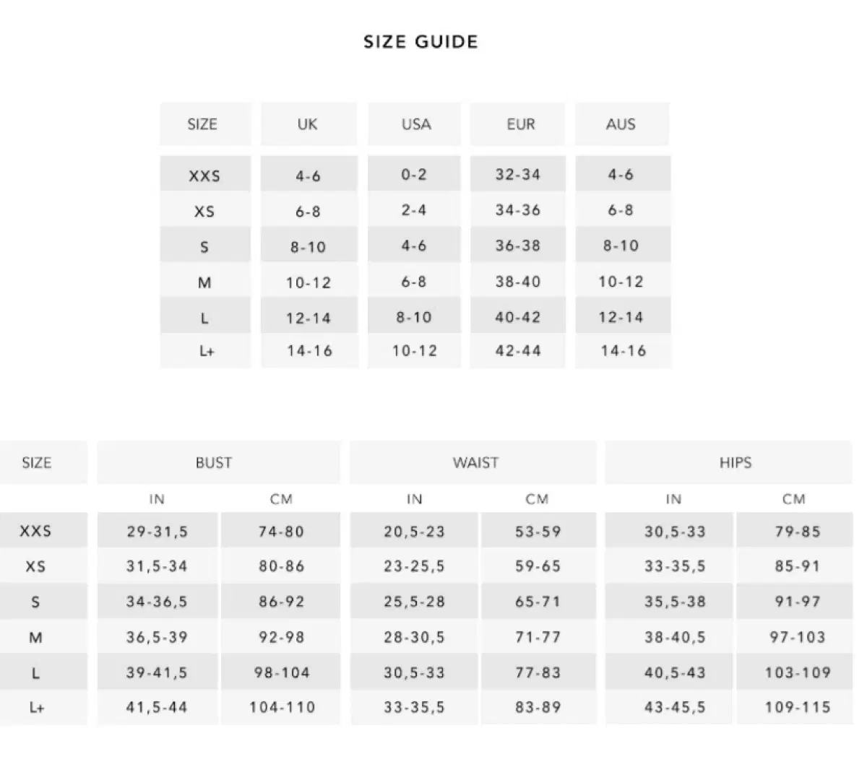
Task: Click AUS size 12-14 cell for L
Action: click(621, 317)
